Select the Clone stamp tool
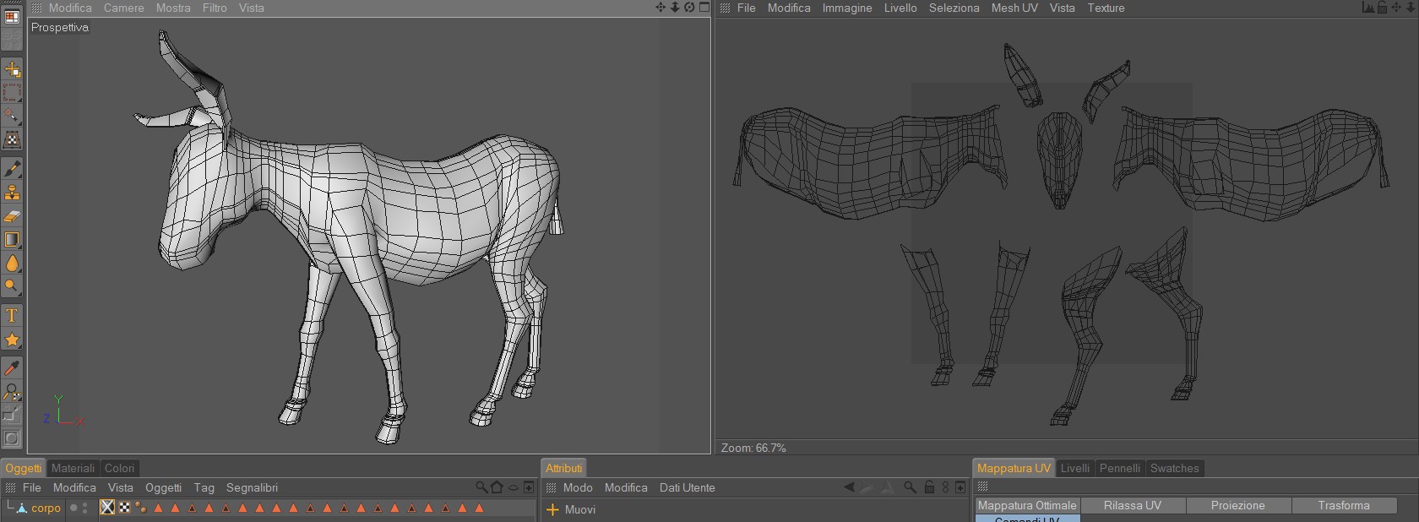This screenshot has width=1419, height=522. pyautogui.click(x=12, y=193)
